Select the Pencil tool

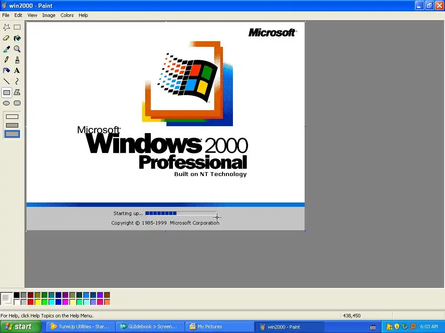click(7, 60)
